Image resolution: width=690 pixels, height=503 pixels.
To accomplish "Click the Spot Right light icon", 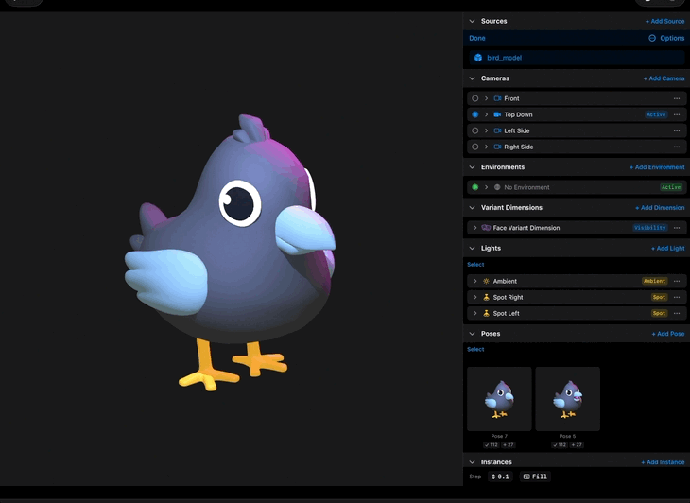I will (x=486, y=297).
